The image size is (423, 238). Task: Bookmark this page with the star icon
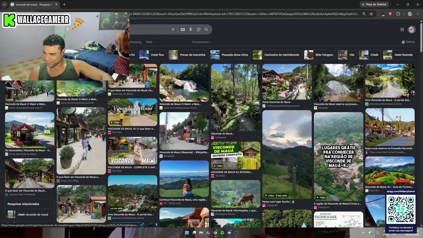[371, 14]
